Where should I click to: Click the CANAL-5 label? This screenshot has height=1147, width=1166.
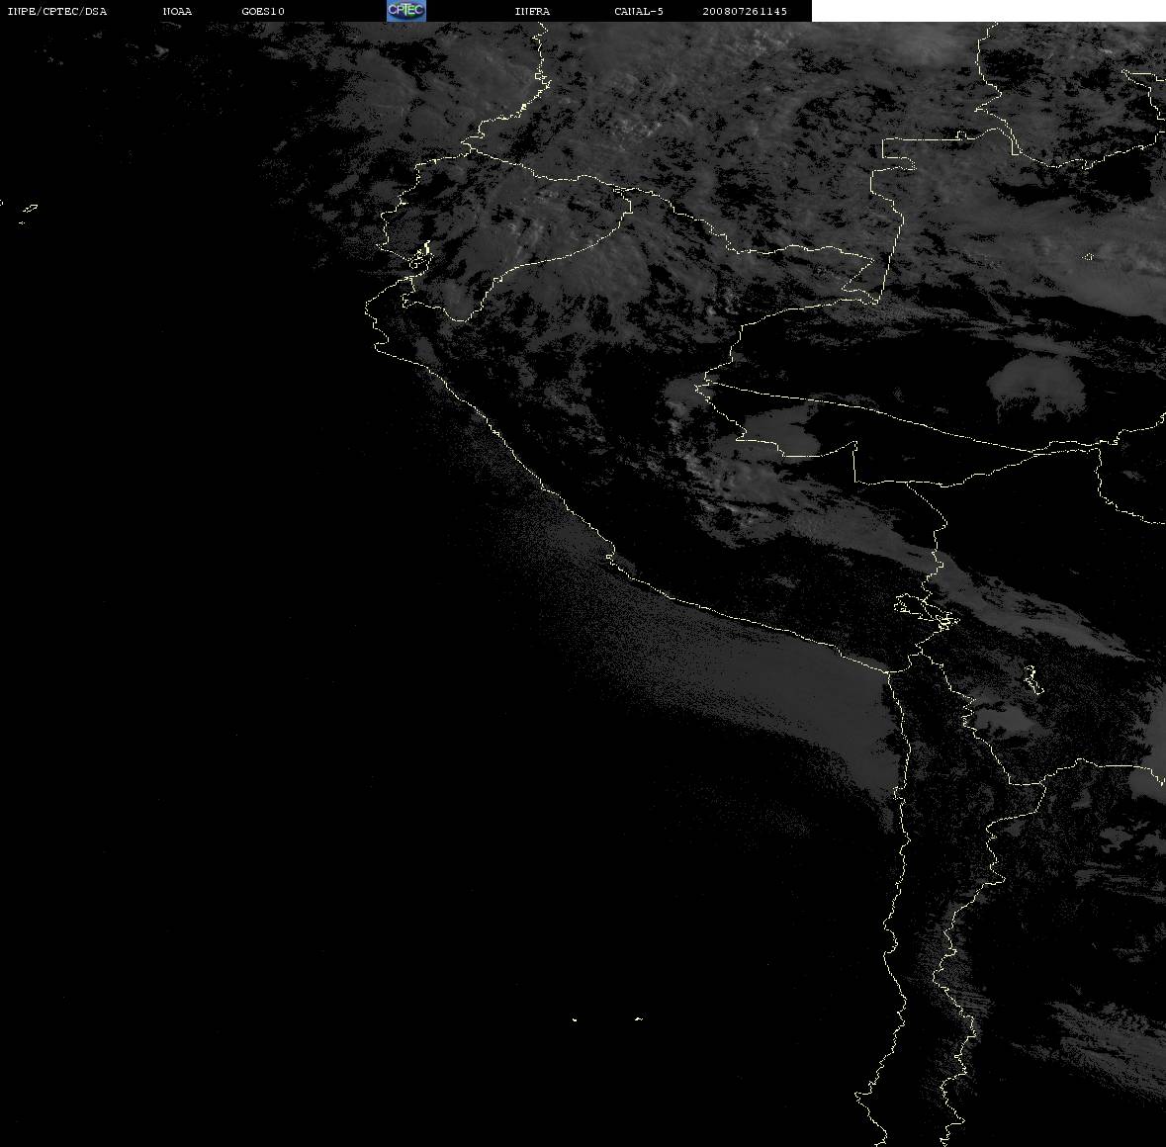coord(639,11)
